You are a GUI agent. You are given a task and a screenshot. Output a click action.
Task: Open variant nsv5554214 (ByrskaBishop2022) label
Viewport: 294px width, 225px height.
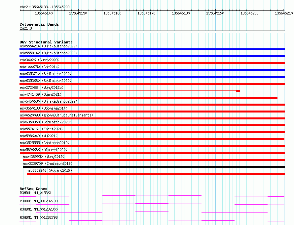click(49, 46)
